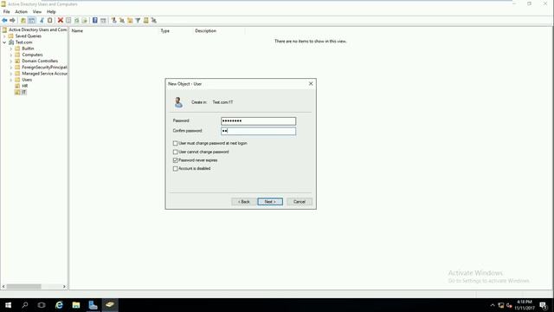Click the Password input field

tap(258, 121)
